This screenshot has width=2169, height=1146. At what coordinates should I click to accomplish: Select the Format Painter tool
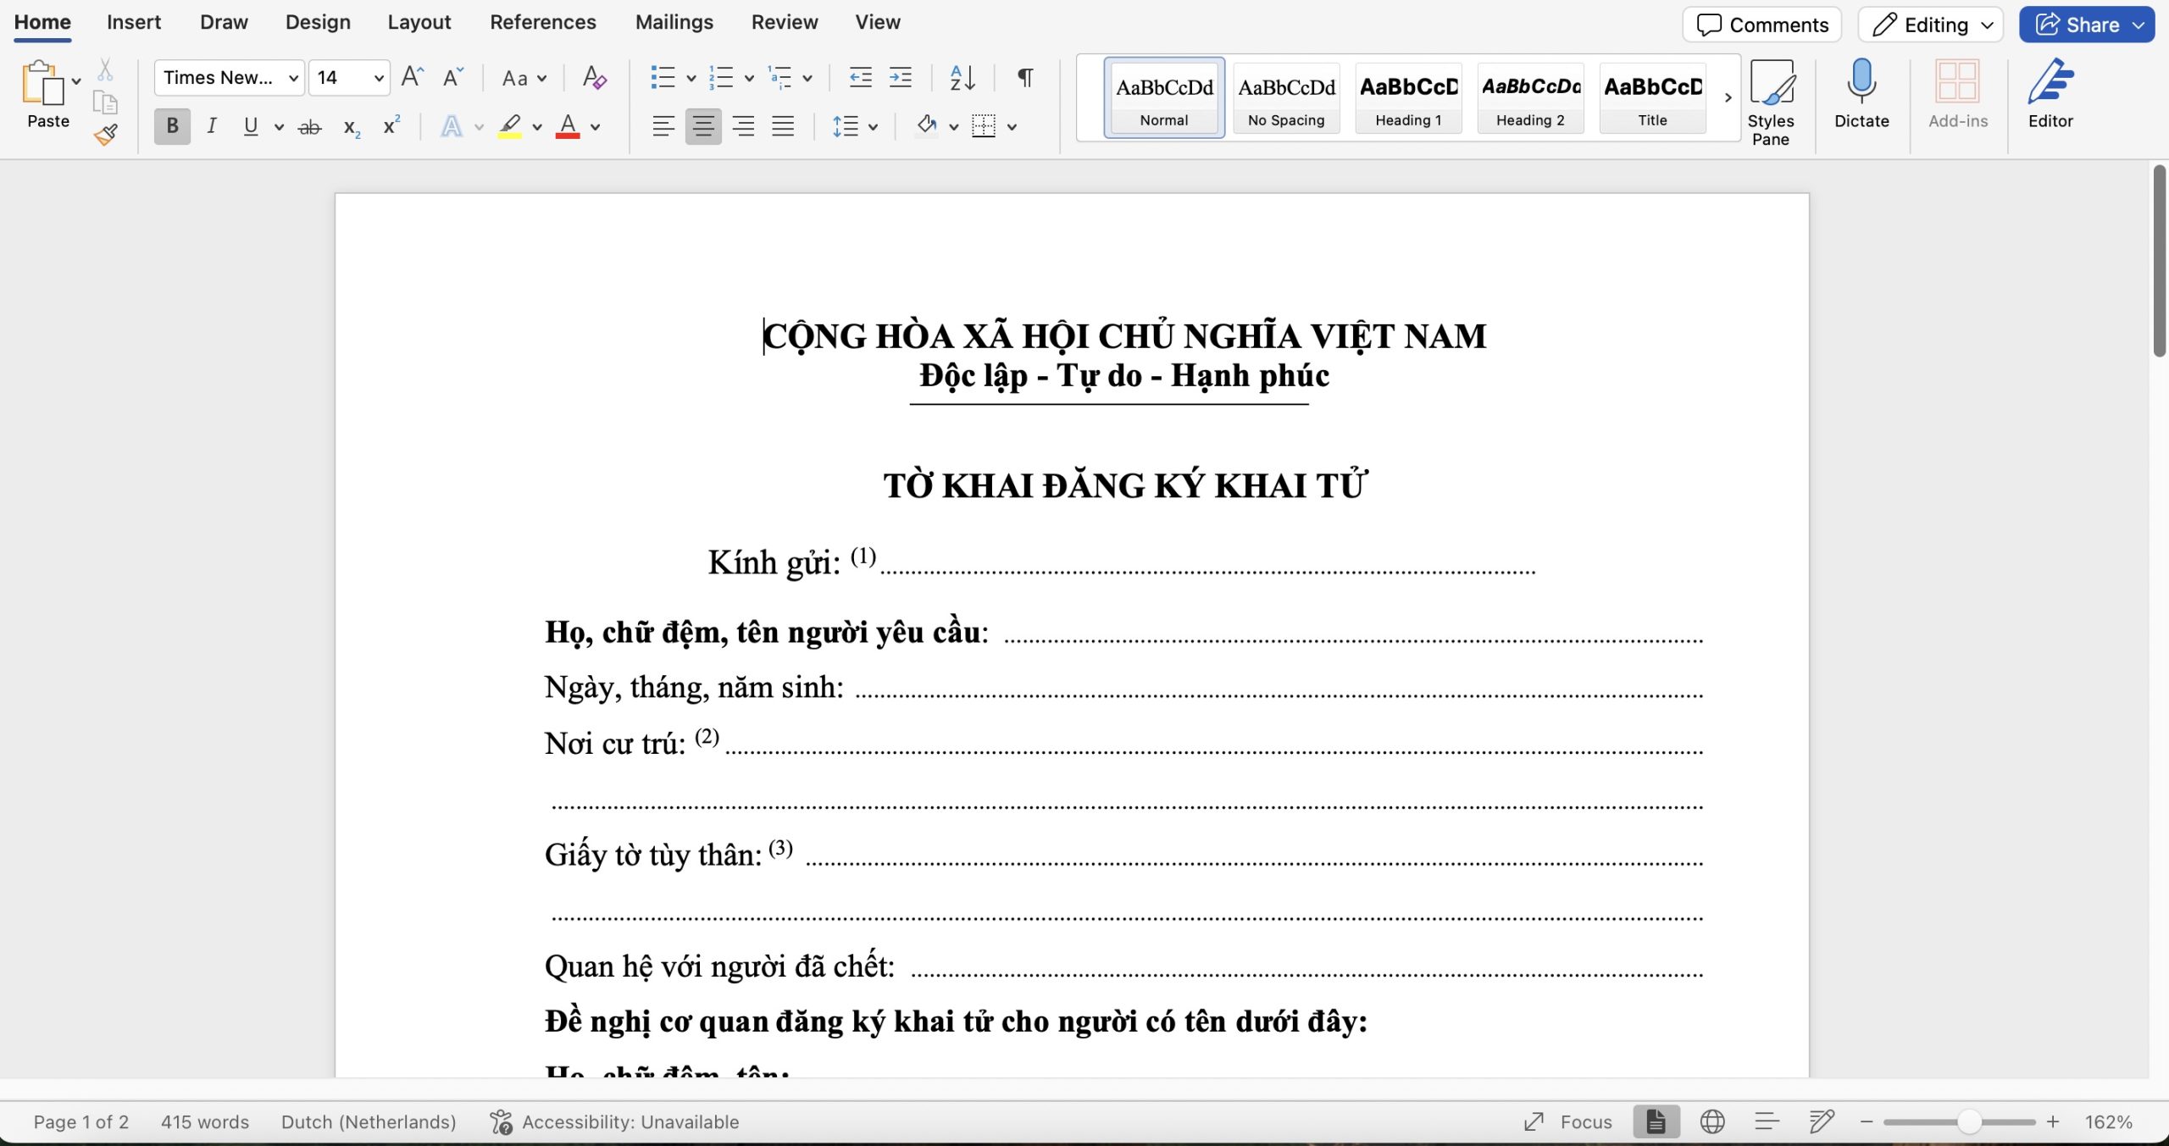pos(106,134)
